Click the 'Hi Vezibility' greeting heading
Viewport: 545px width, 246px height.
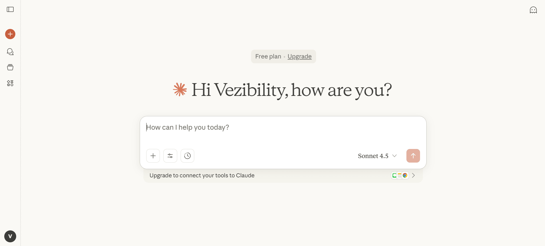coord(291,90)
